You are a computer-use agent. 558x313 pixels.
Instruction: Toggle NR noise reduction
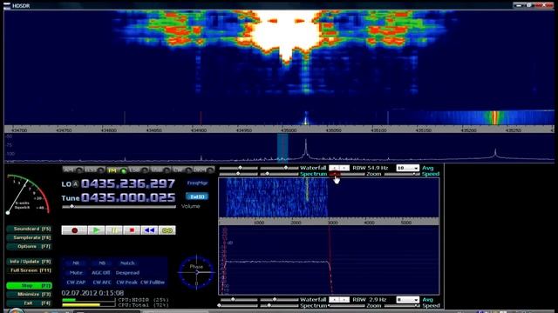(x=76, y=263)
